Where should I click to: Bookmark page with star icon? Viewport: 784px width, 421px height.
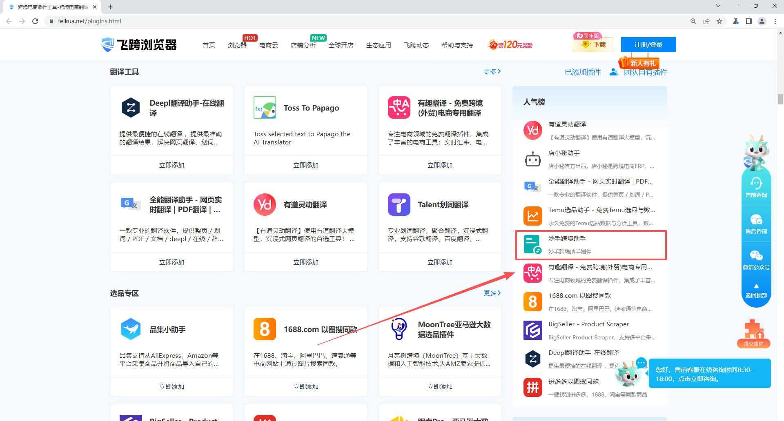click(x=719, y=21)
